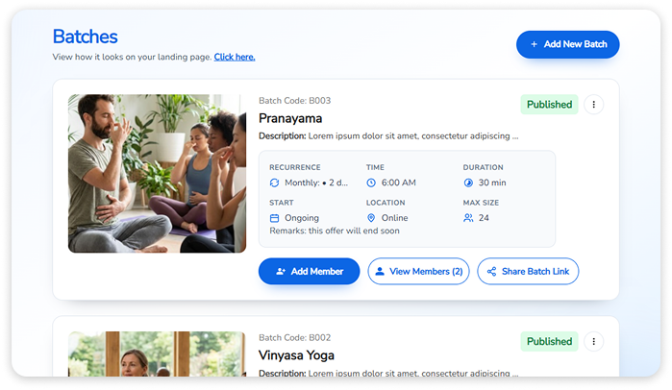Click the '30 min' duration value
Image resolution: width=672 pixels, height=390 pixels.
tap(492, 183)
